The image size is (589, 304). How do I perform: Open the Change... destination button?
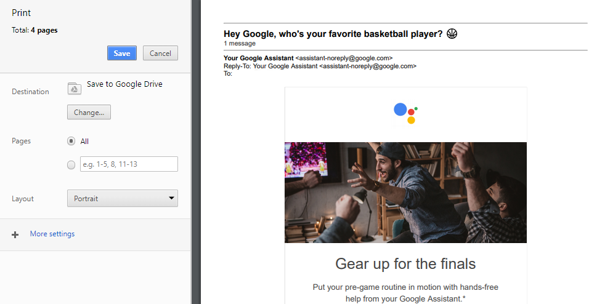89,112
